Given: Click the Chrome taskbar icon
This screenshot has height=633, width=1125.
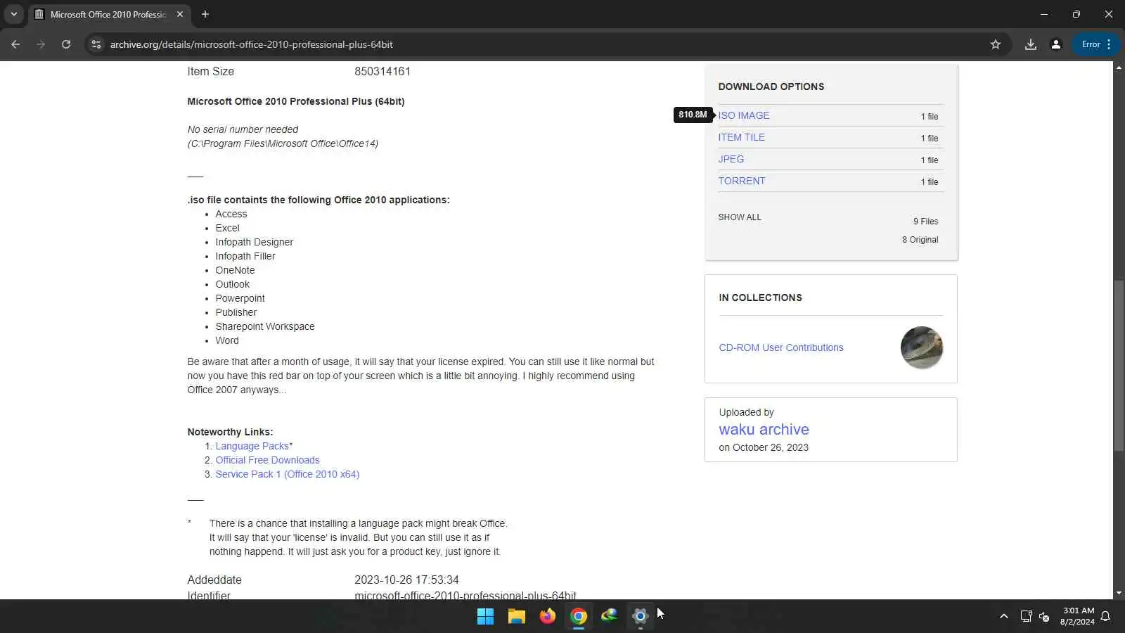Looking at the screenshot, I should pos(578,616).
